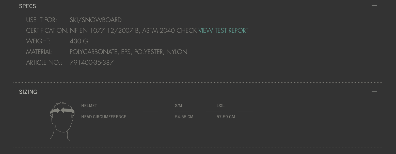
Task: Collapse the SPECS section via minus icon
Action: (374, 6)
